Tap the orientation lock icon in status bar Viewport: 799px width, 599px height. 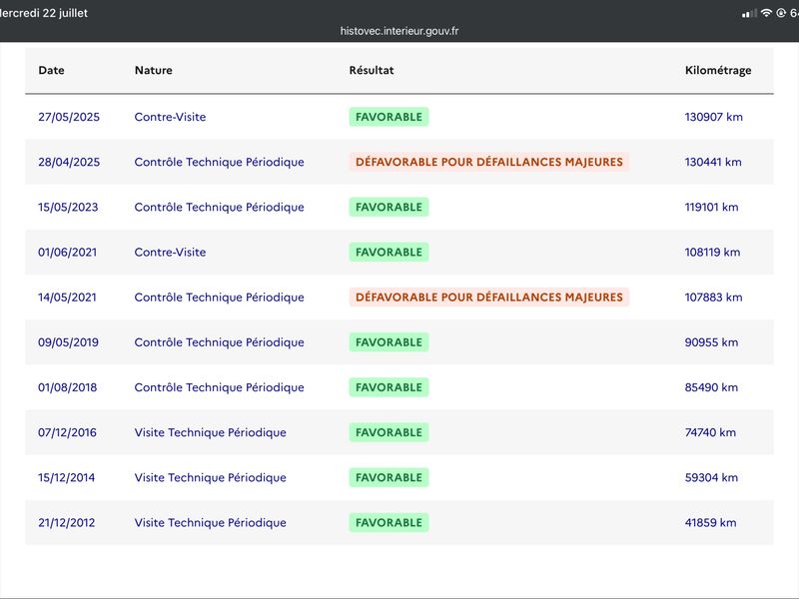781,13
